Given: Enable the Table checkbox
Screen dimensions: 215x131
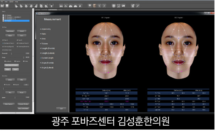Looking at the screenshot, I should point(24,61).
